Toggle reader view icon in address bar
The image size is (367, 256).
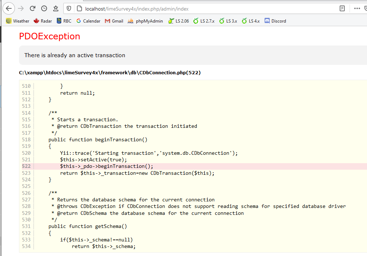click(x=342, y=8)
